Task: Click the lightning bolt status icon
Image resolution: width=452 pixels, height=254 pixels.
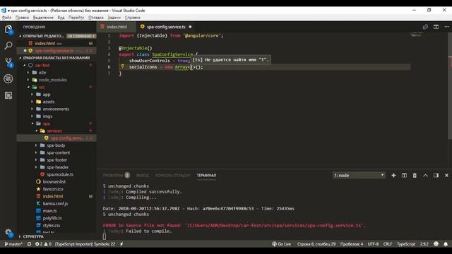Action: coord(121,244)
